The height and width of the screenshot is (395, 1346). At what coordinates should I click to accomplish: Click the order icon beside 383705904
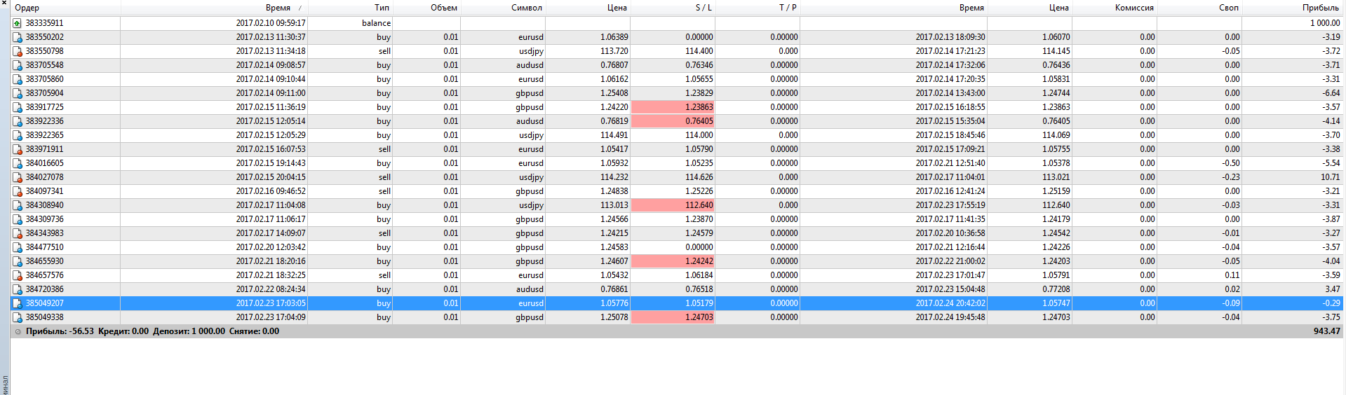click(17, 93)
